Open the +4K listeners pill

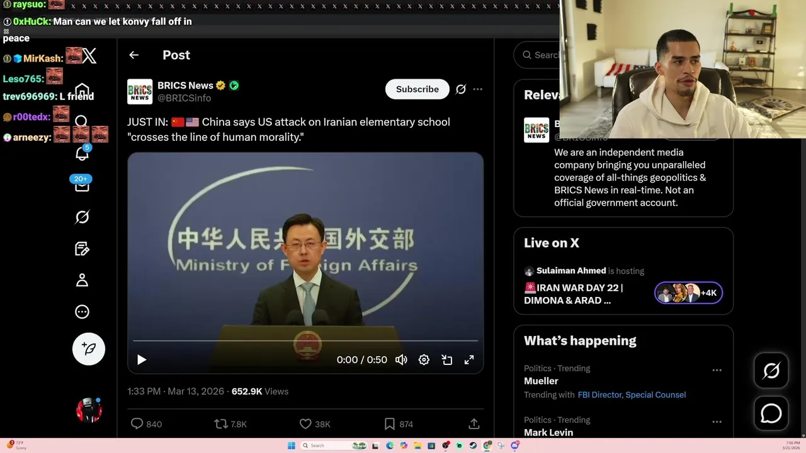688,293
